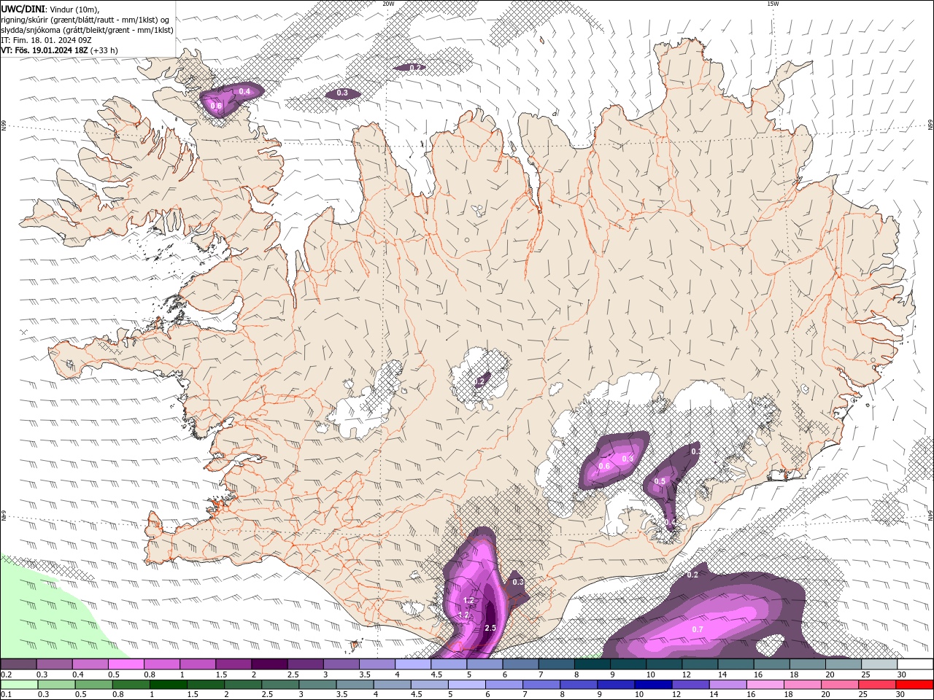
Task: Select rain legend swatch between 10 and 12
Action: (x=652, y=685)
